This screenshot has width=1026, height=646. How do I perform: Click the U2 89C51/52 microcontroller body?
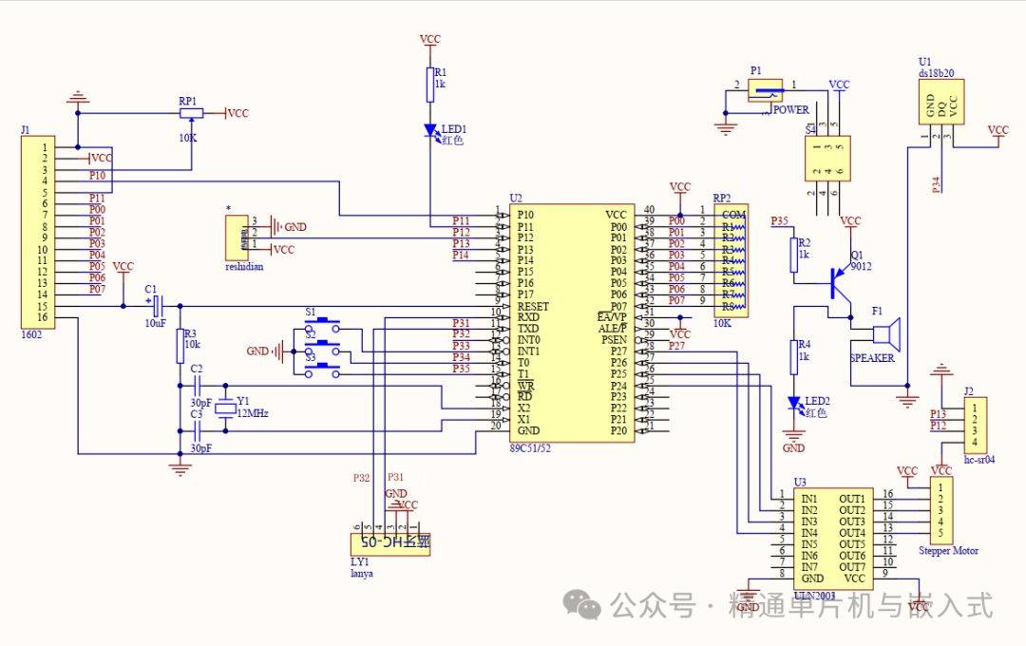573,323
